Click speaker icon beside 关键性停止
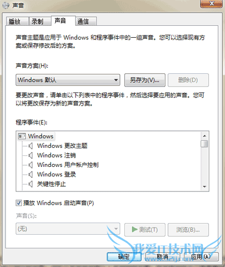225x267 pixels. click(31, 184)
